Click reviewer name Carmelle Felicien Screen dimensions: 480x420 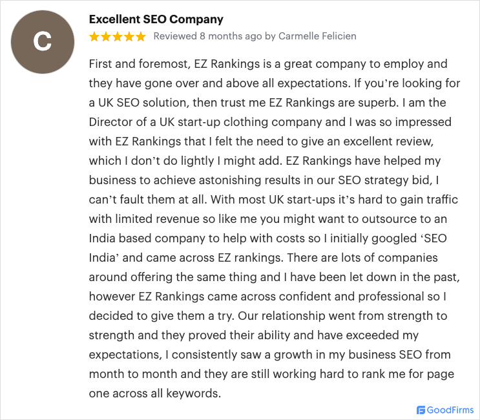(x=318, y=37)
